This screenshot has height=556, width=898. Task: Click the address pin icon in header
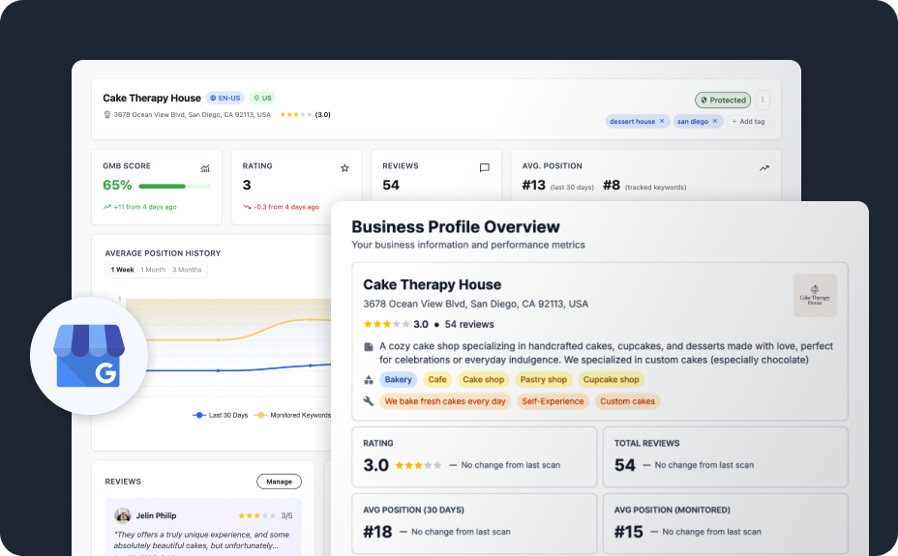point(107,114)
